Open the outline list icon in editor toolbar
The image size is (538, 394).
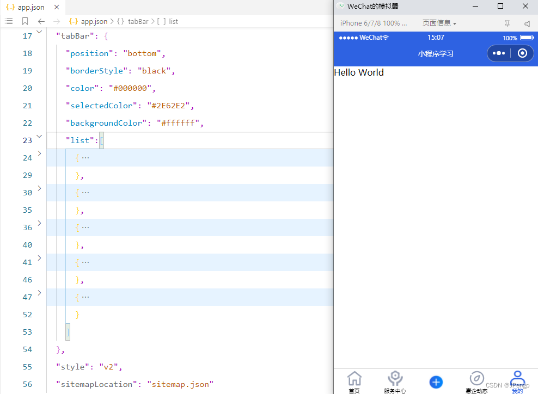tap(9, 21)
